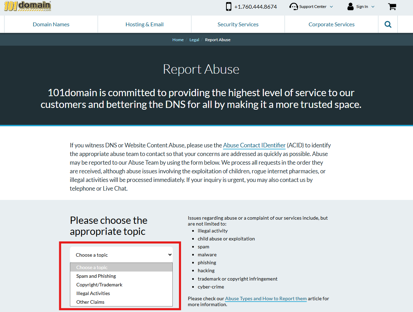Open the Corporate Services menu
The image size is (413, 312).
click(x=331, y=25)
